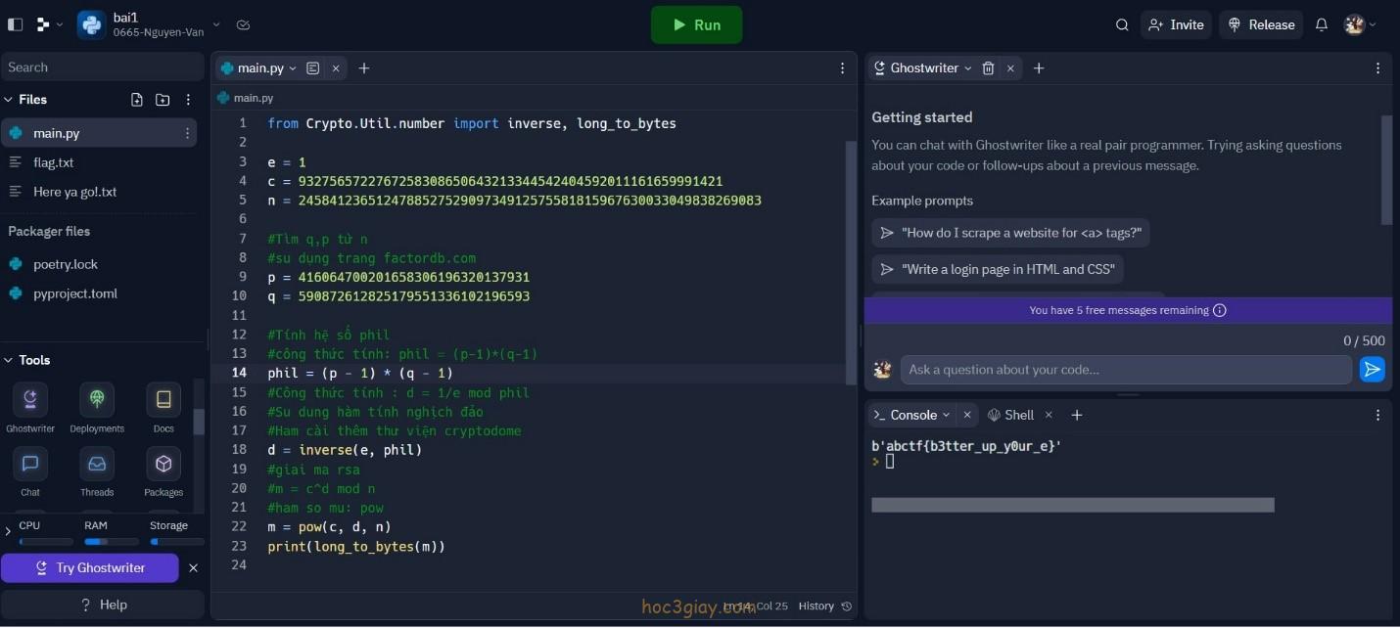Viewport: 1400px width, 628px height.
Task: Open the Packages tool
Action: (x=163, y=464)
